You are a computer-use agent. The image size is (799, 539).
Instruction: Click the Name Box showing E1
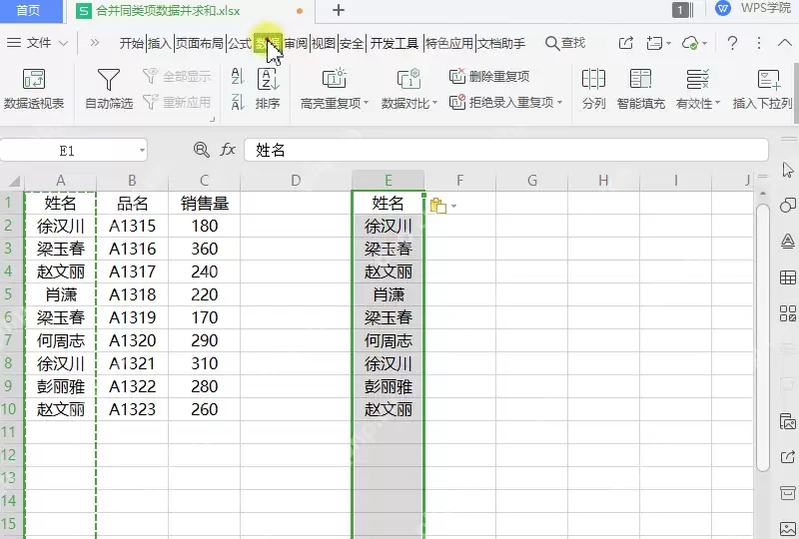[67, 151]
